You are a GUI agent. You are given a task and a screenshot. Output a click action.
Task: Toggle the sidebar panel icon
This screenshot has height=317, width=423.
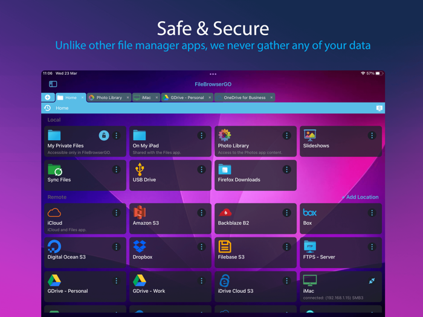click(x=53, y=84)
